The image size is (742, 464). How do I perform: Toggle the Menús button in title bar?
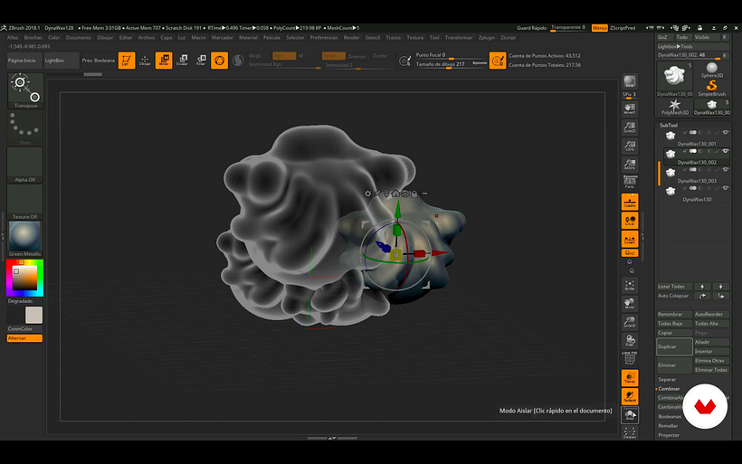click(600, 28)
